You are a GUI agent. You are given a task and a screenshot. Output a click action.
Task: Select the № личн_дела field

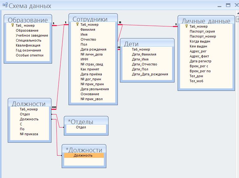[93, 54]
